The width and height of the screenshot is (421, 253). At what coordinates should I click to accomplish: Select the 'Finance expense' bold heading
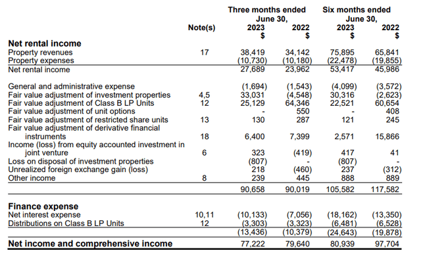click(x=43, y=206)
